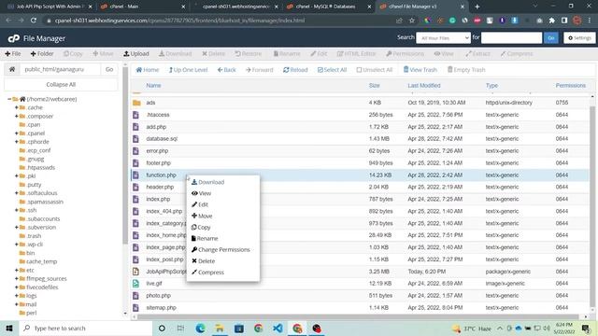598x336 pixels.
Task: Click Empty Trash
Action: coord(466,70)
